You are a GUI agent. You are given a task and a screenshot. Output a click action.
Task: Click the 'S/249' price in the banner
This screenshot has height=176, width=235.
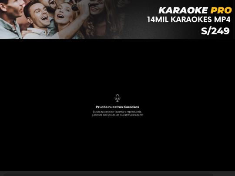[215, 31]
